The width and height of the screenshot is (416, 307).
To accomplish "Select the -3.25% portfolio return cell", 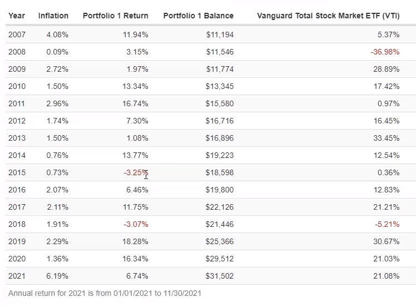I will 136,172.
